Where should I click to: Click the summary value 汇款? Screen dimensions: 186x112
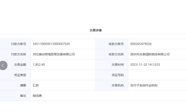point(36,85)
